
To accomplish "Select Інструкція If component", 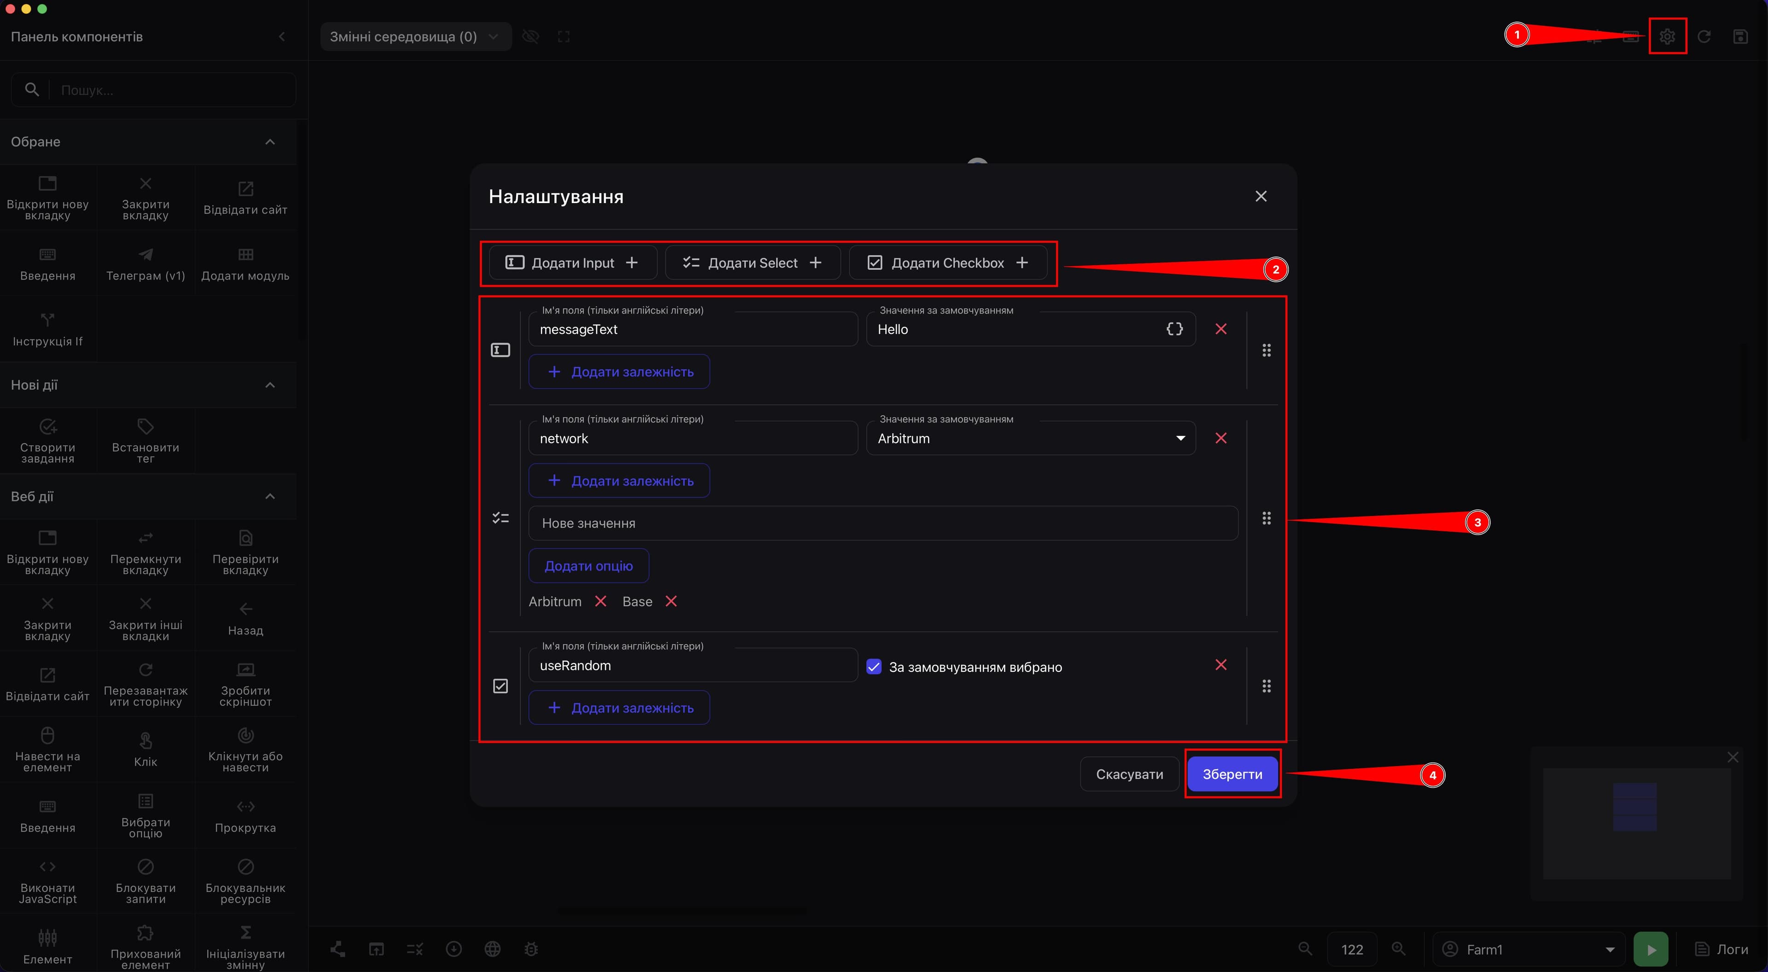I will pos(47,330).
